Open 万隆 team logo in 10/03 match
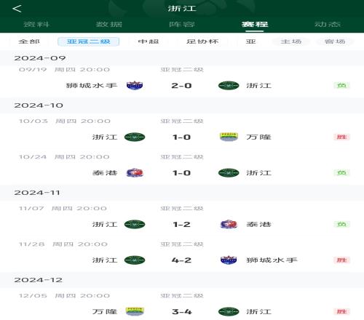This screenshot has height=320, width=364. 229,137
